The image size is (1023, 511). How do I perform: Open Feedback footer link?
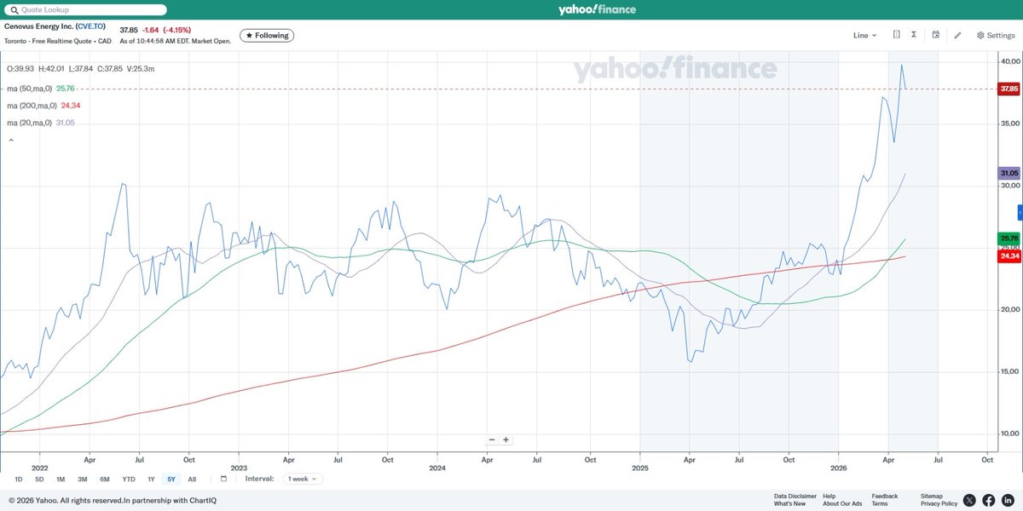(x=885, y=496)
